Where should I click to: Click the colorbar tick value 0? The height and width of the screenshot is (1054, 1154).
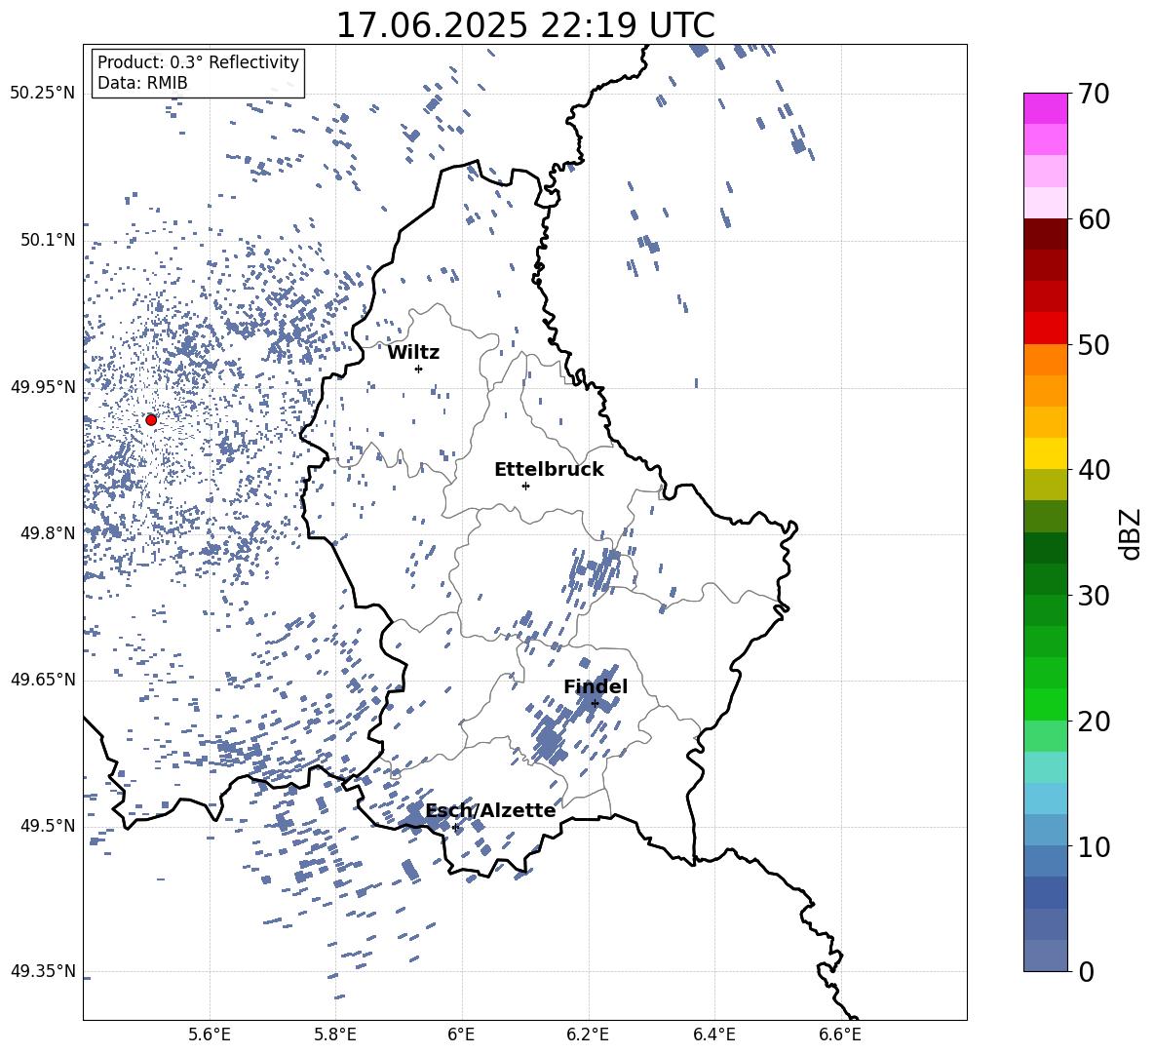click(1086, 971)
